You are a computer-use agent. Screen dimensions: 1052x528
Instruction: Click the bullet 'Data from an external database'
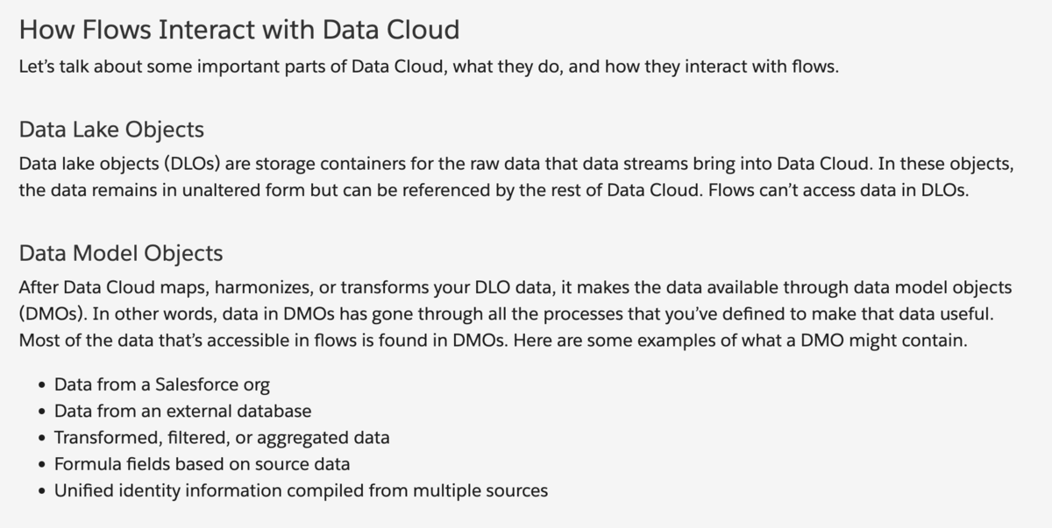[182, 411]
